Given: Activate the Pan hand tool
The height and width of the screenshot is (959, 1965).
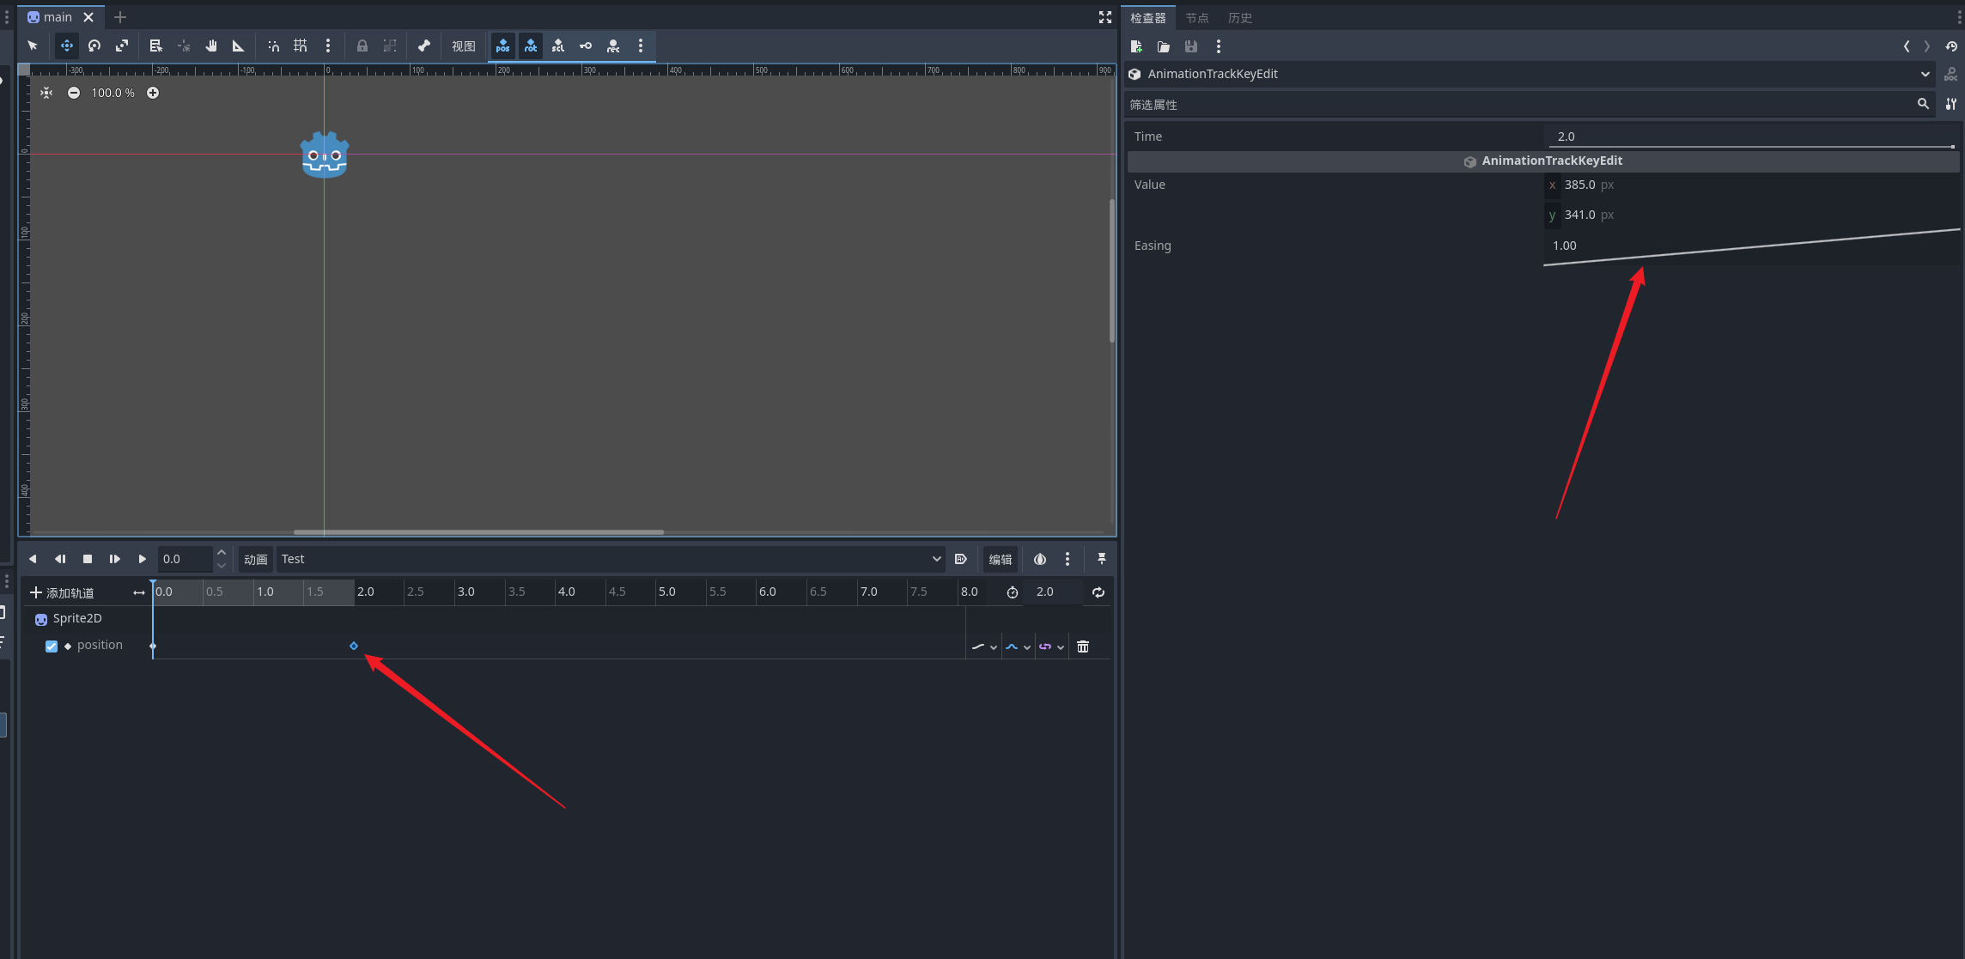Looking at the screenshot, I should point(211,46).
